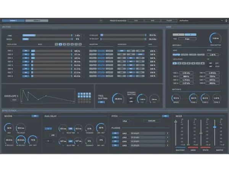Select the second Siren wave shape

click(x=184, y=55)
